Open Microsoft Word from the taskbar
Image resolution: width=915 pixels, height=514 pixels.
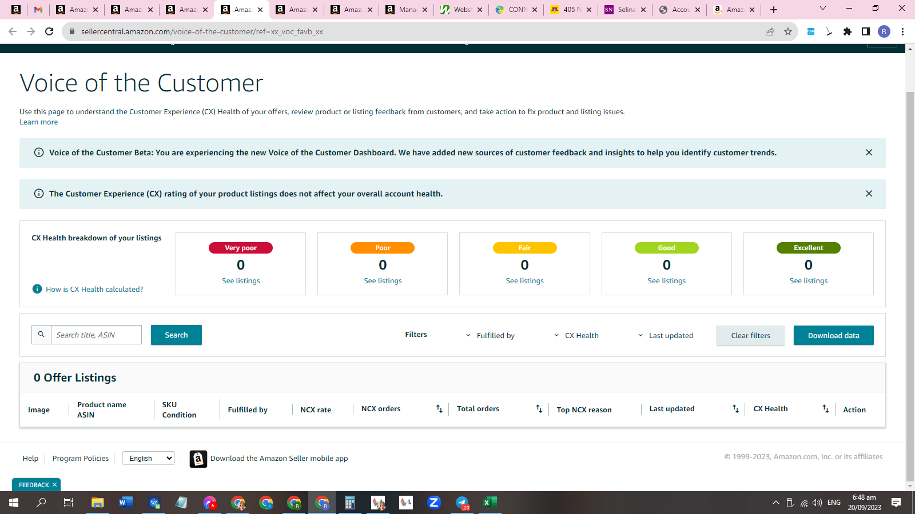pyautogui.click(x=126, y=503)
